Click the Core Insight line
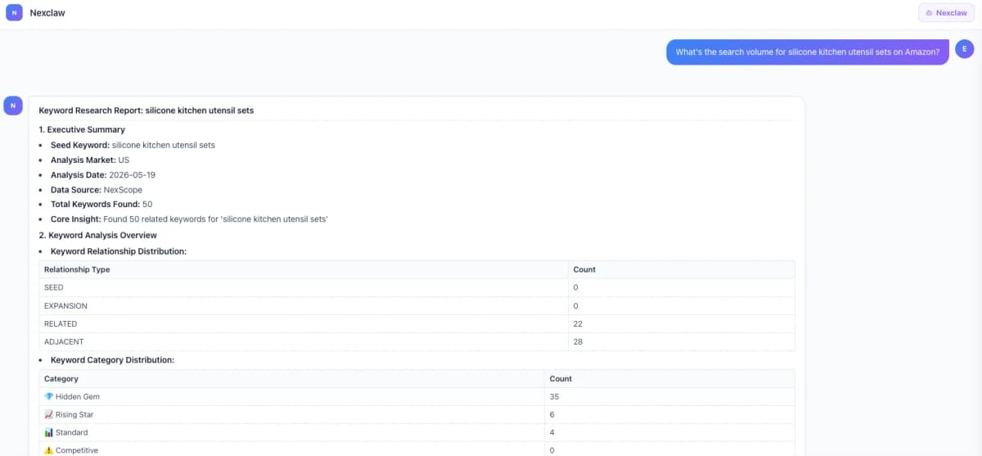This screenshot has width=982, height=456. (189, 219)
